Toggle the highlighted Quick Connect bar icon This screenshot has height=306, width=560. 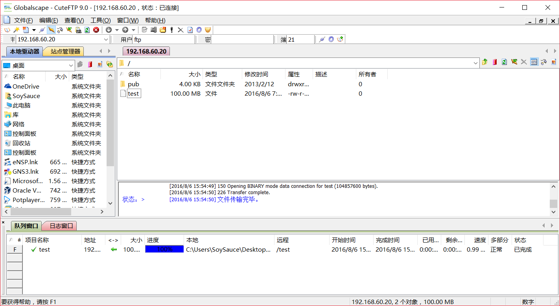[x=51, y=30]
